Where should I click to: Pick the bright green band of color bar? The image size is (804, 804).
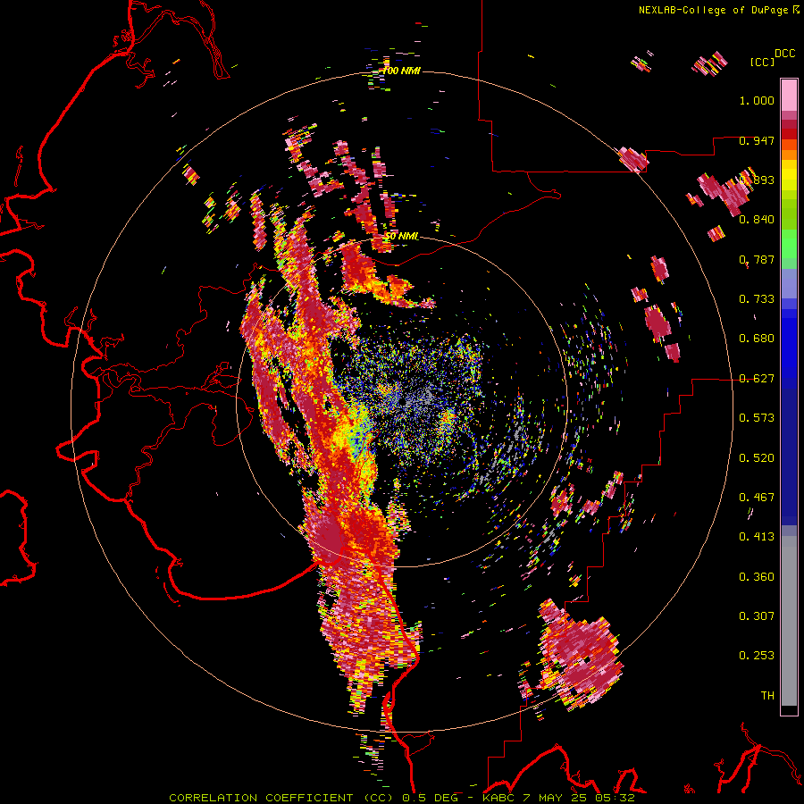point(789,244)
